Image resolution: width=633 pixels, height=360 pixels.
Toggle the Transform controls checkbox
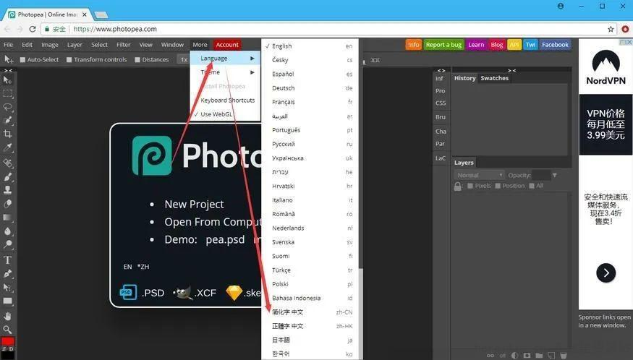69,60
